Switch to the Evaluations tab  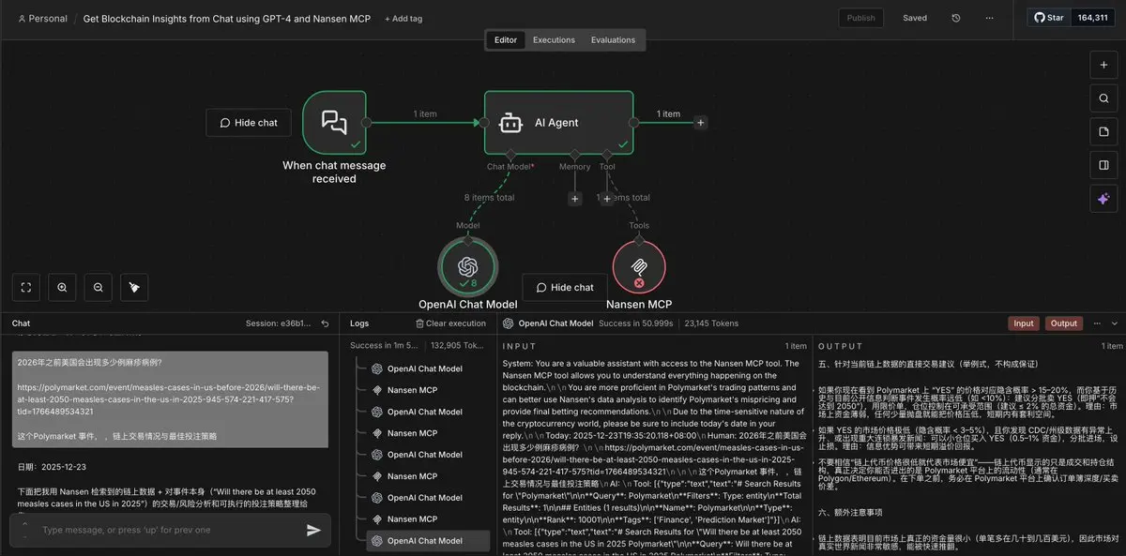click(x=613, y=40)
